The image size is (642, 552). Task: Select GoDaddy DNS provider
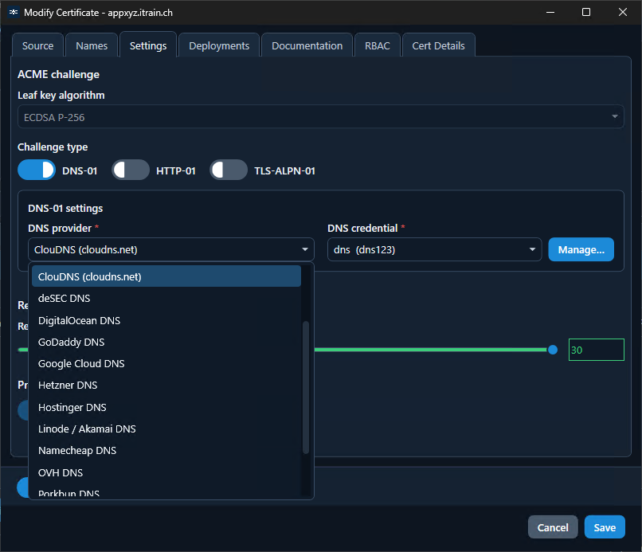pyautogui.click(x=166, y=342)
